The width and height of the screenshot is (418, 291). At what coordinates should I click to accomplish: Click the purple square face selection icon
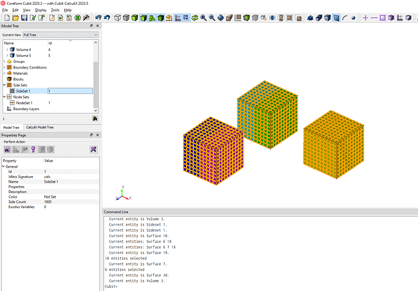coord(382,18)
